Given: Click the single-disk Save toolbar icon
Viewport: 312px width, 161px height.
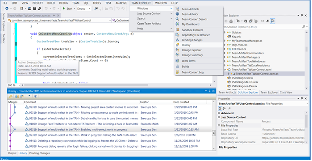Looking at the screenshot, I should (x=34, y=8).
